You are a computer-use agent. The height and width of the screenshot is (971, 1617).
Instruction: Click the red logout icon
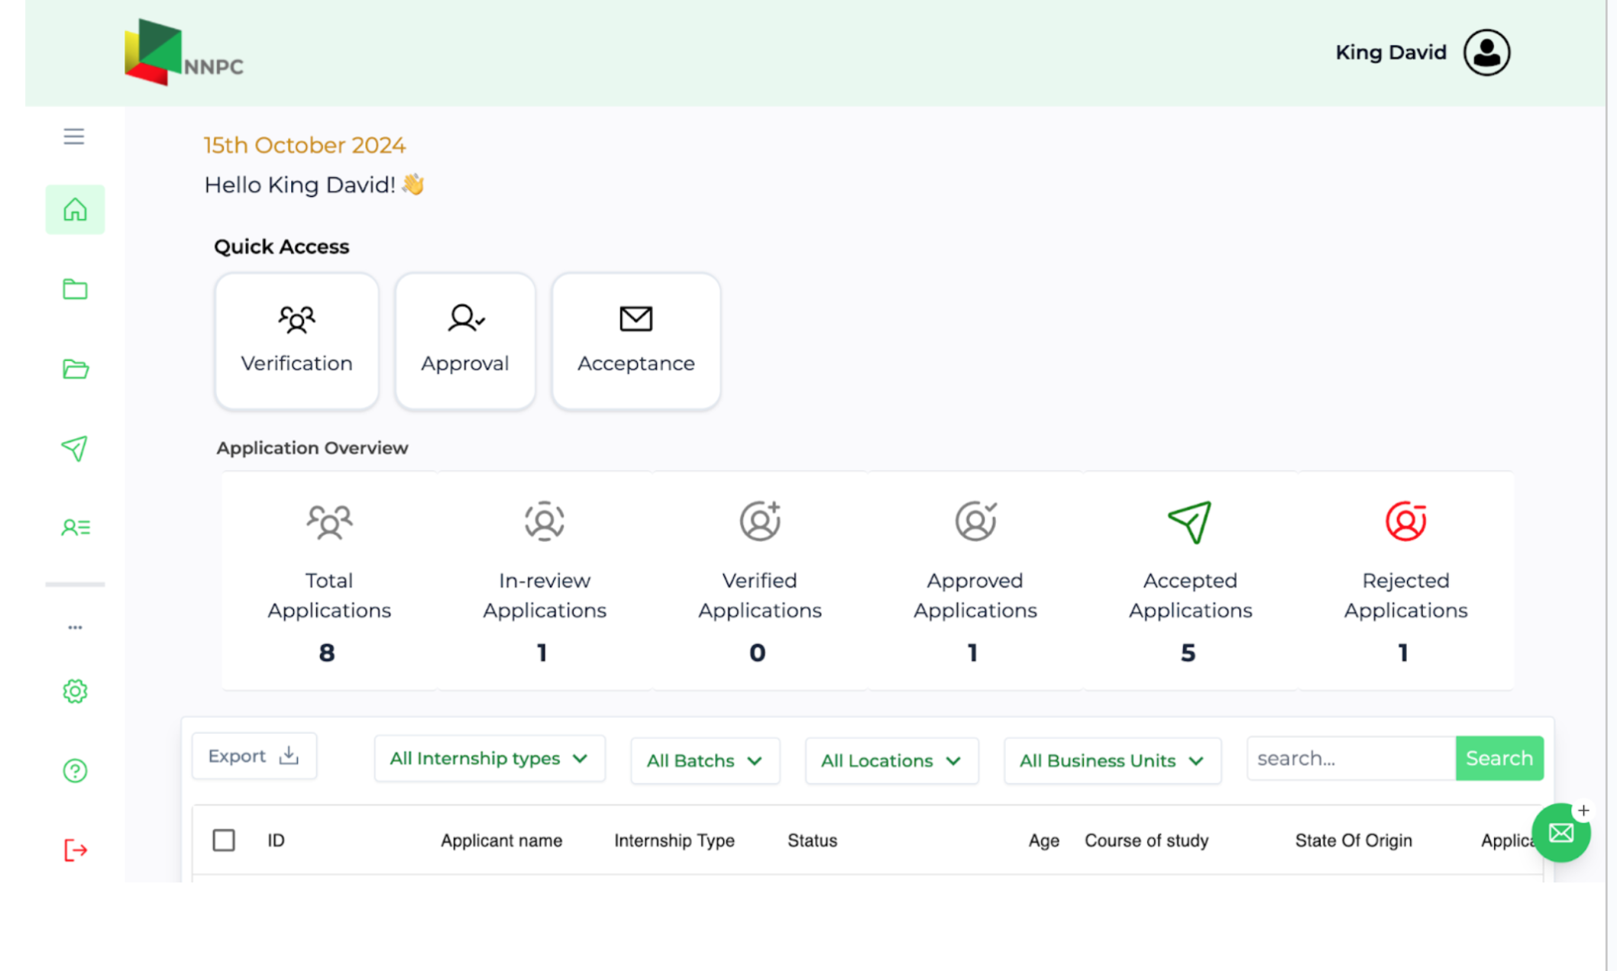point(75,850)
